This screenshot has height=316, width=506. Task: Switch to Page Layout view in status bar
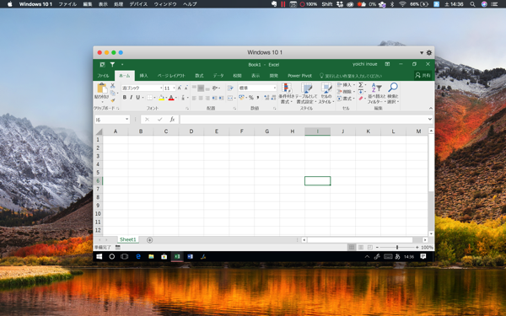tap(361, 247)
